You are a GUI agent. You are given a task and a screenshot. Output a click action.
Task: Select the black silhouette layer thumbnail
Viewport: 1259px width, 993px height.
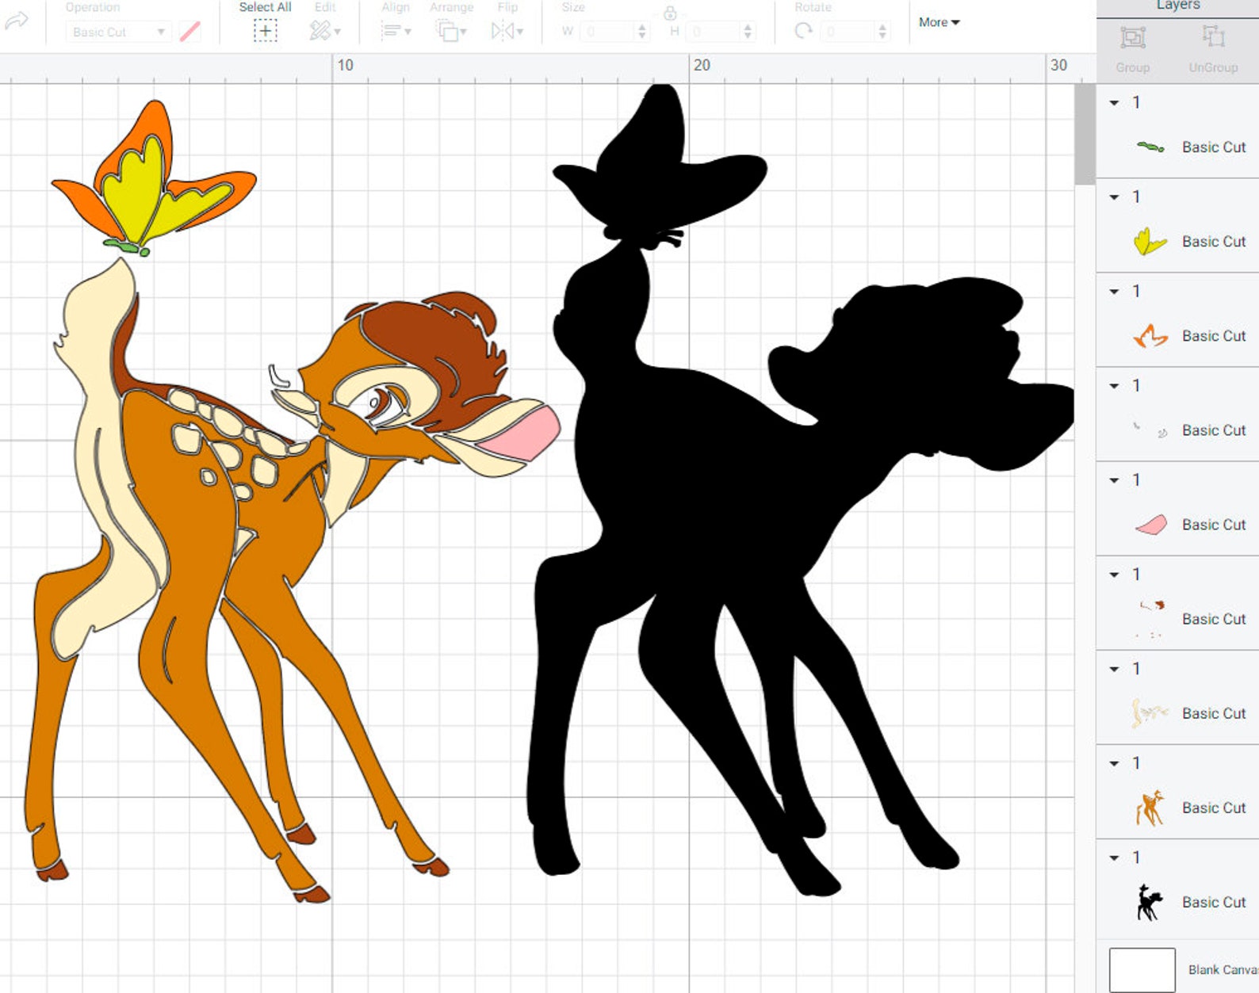tap(1150, 902)
